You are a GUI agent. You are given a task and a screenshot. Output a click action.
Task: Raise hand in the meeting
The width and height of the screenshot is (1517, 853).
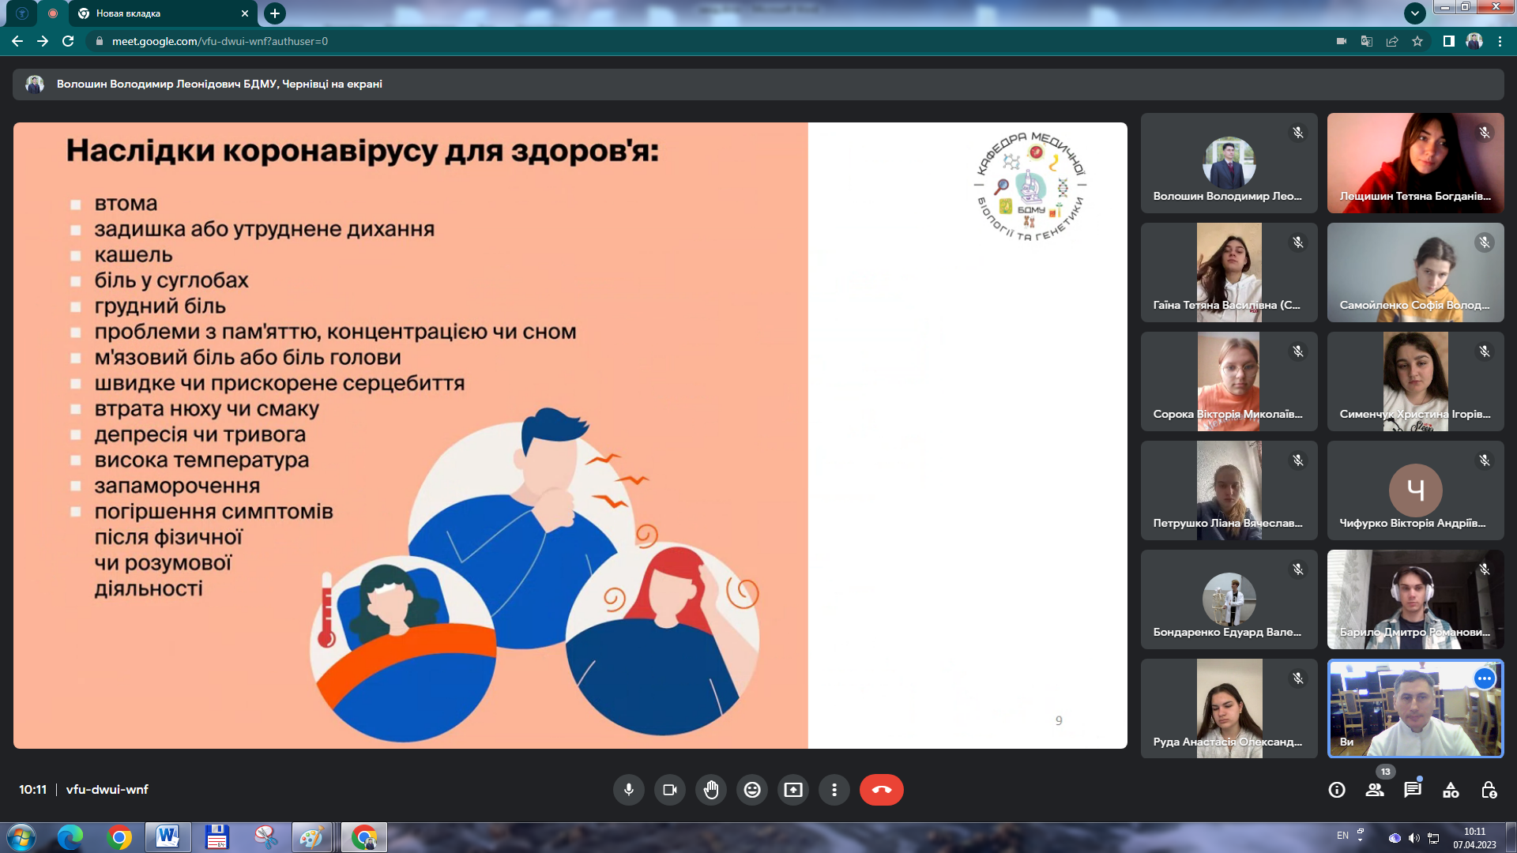point(711,790)
